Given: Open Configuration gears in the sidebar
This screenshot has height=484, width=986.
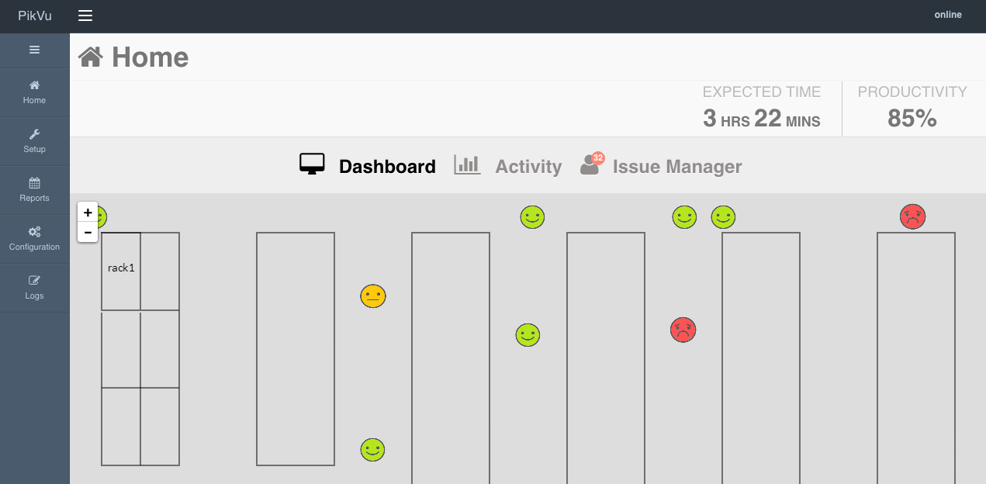Looking at the screenshot, I should (34, 239).
